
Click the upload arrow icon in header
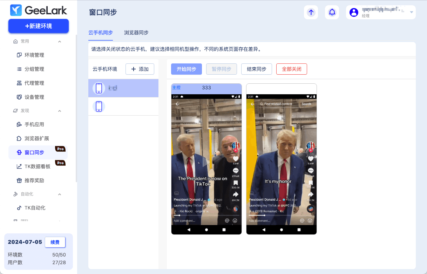point(311,12)
